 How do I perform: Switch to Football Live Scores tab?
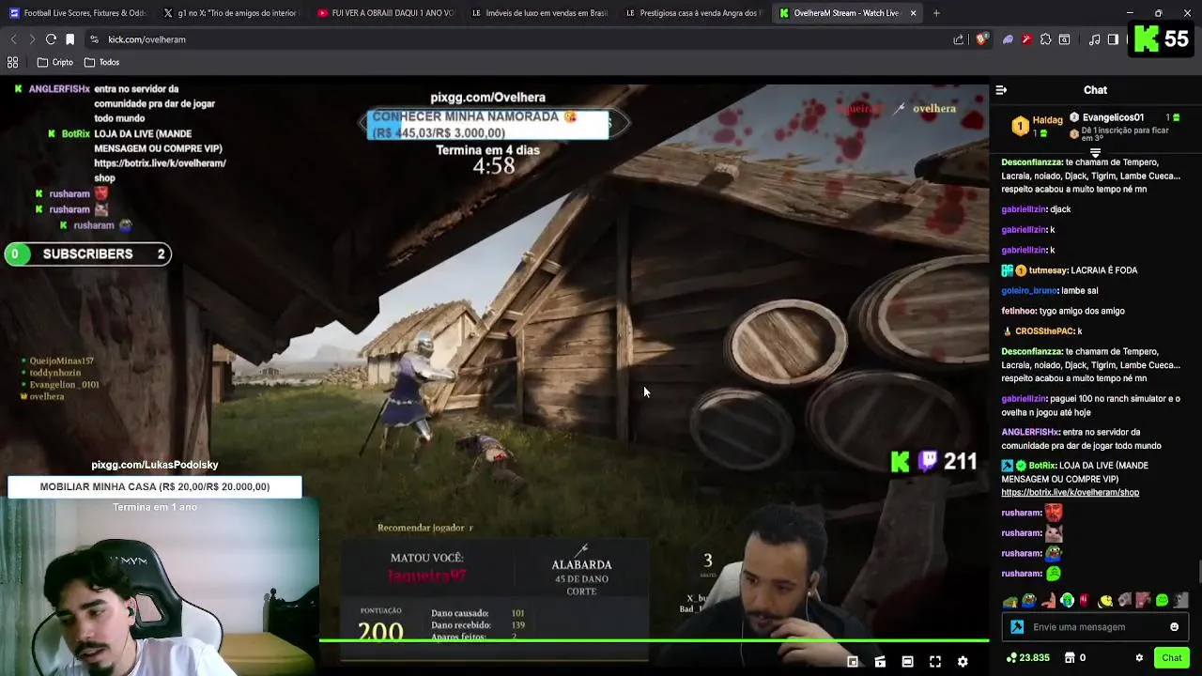pyautogui.click(x=77, y=13)
